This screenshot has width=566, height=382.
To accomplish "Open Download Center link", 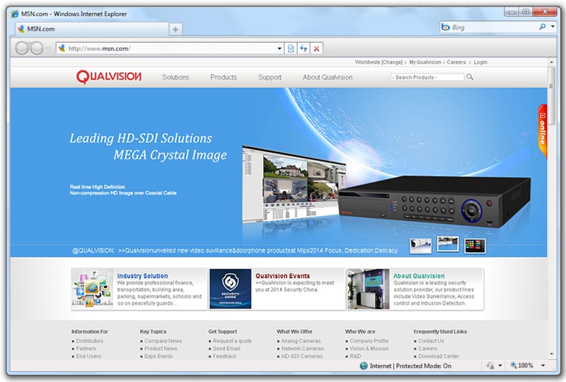I will point(439,356).
